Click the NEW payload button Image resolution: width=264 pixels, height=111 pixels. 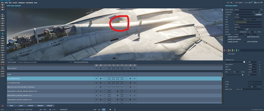coord(11,106)
